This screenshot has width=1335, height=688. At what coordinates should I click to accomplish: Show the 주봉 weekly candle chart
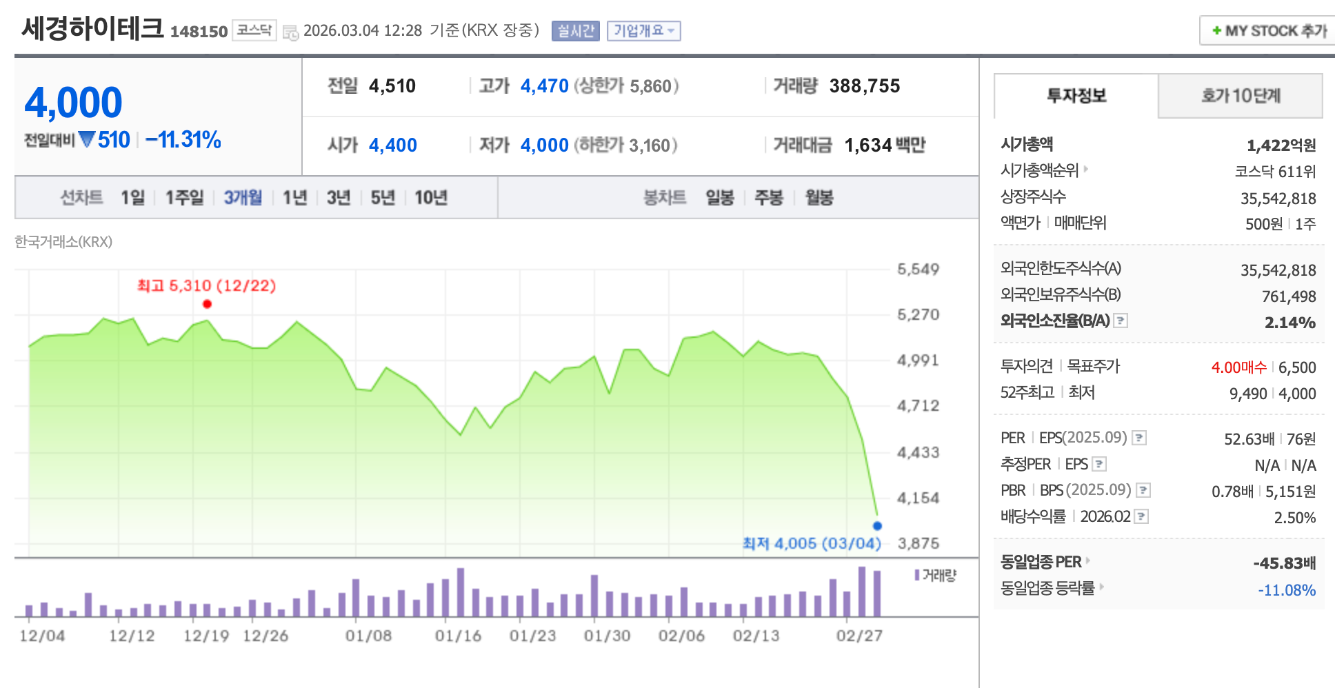(x=769, y=198)
